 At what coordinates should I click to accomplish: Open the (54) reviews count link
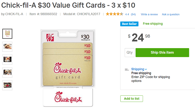pyautogui.click(x=133, y=14)
